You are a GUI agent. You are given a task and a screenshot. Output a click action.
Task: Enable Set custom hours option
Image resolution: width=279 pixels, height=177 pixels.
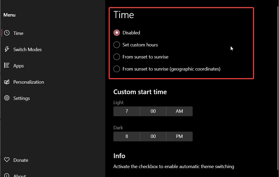[117, 45]
